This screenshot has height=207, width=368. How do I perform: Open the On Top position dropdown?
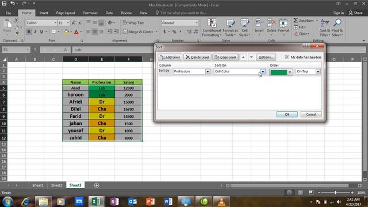318,71
